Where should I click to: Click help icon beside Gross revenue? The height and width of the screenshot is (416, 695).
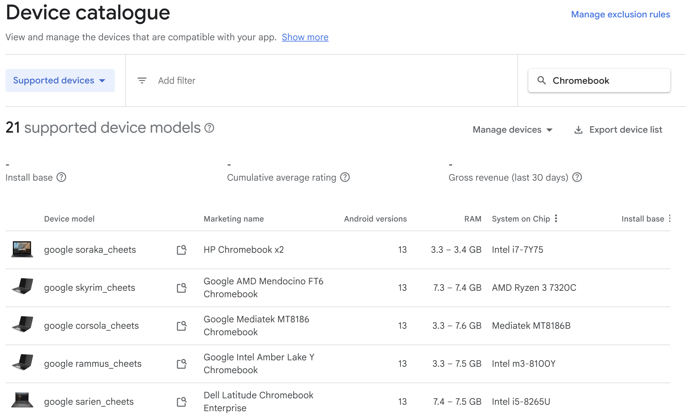tap(577, 177)
